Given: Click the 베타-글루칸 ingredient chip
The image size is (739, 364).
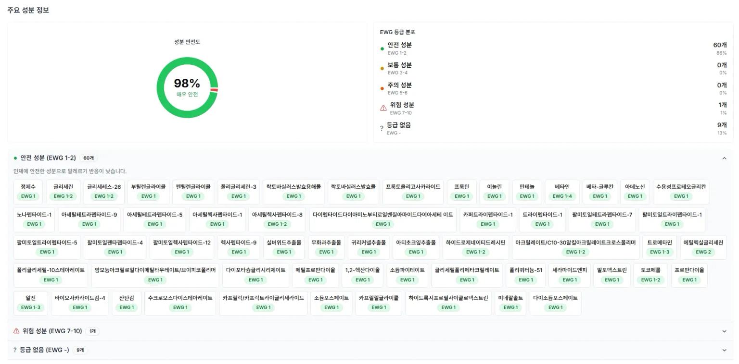Looking at the screenshot, I should [x=599, y=192].
